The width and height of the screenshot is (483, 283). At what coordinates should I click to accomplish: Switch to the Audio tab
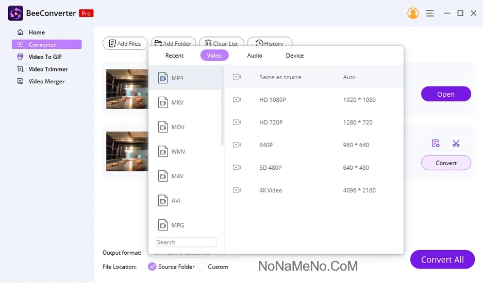tap(255, 56)
